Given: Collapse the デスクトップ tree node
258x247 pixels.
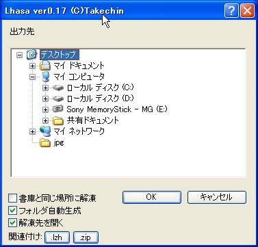Looking at the screenshot, I should click(x=20, y=55).
